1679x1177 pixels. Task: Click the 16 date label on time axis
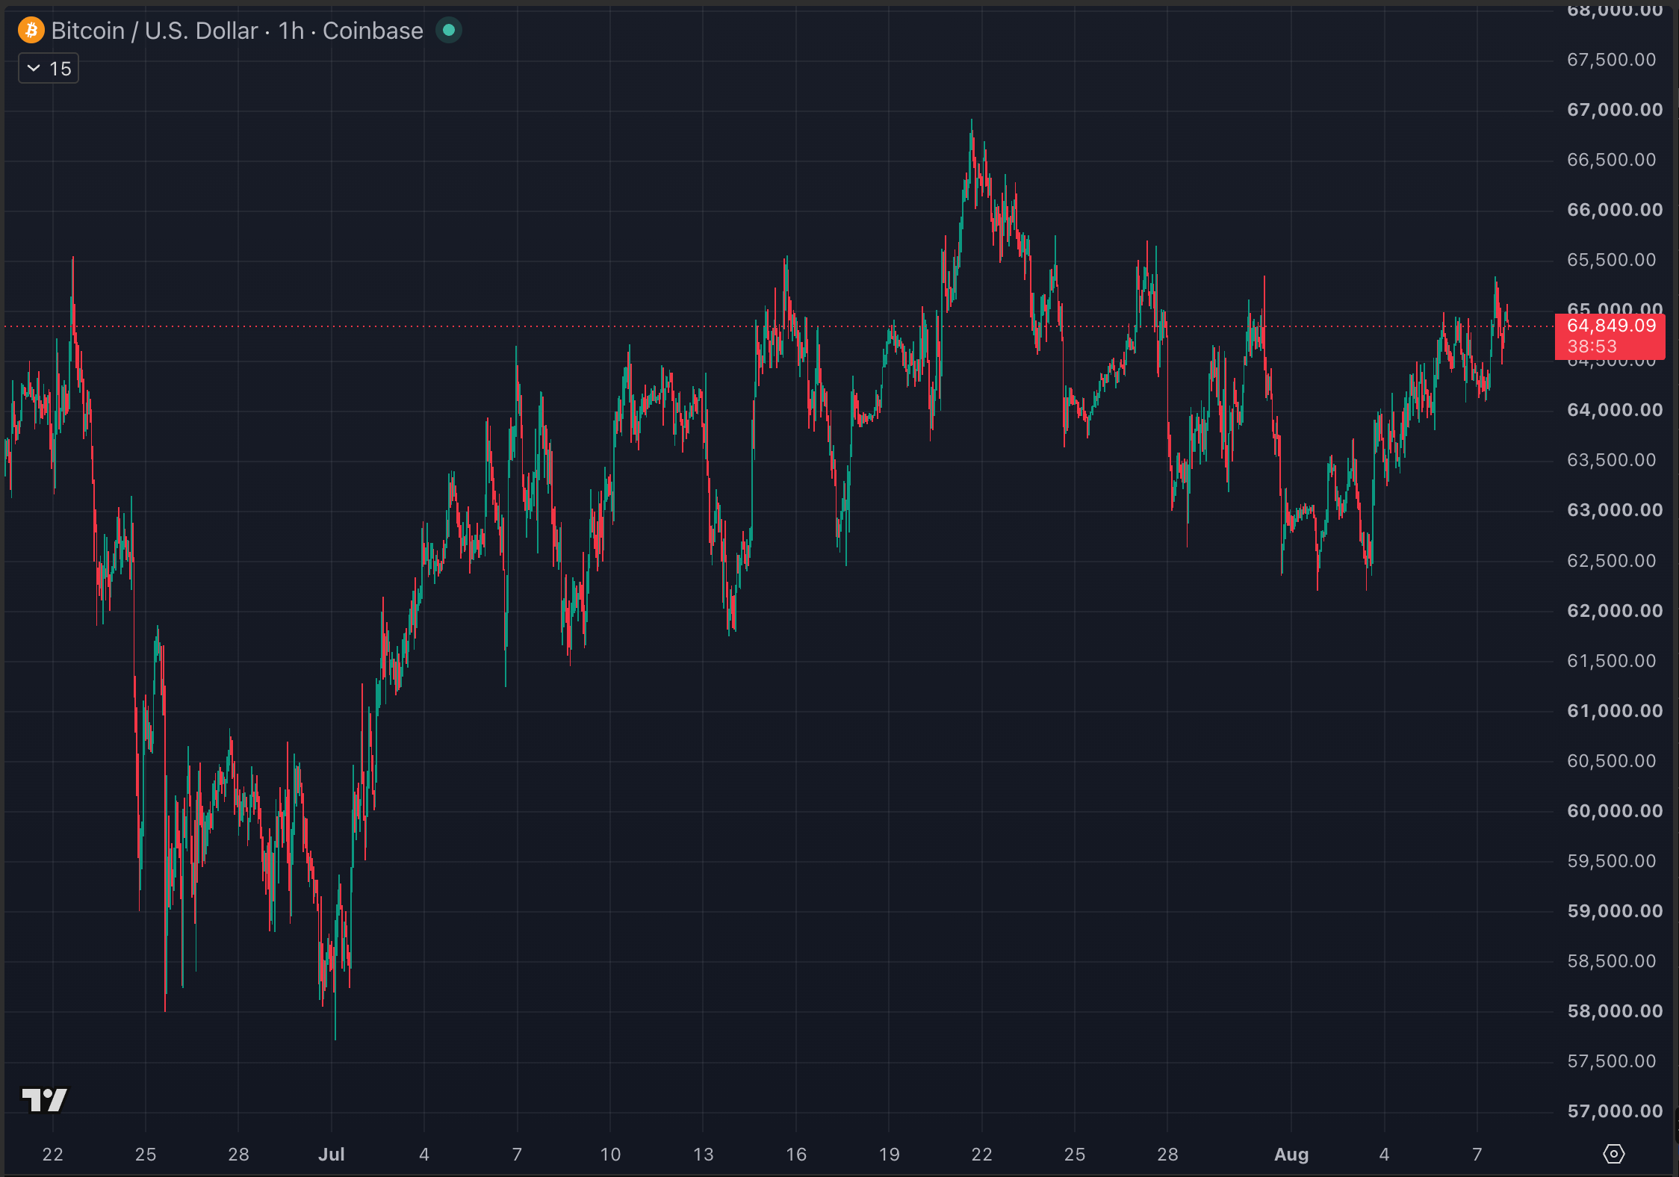pyautogui.click(x=796, y=1155)
